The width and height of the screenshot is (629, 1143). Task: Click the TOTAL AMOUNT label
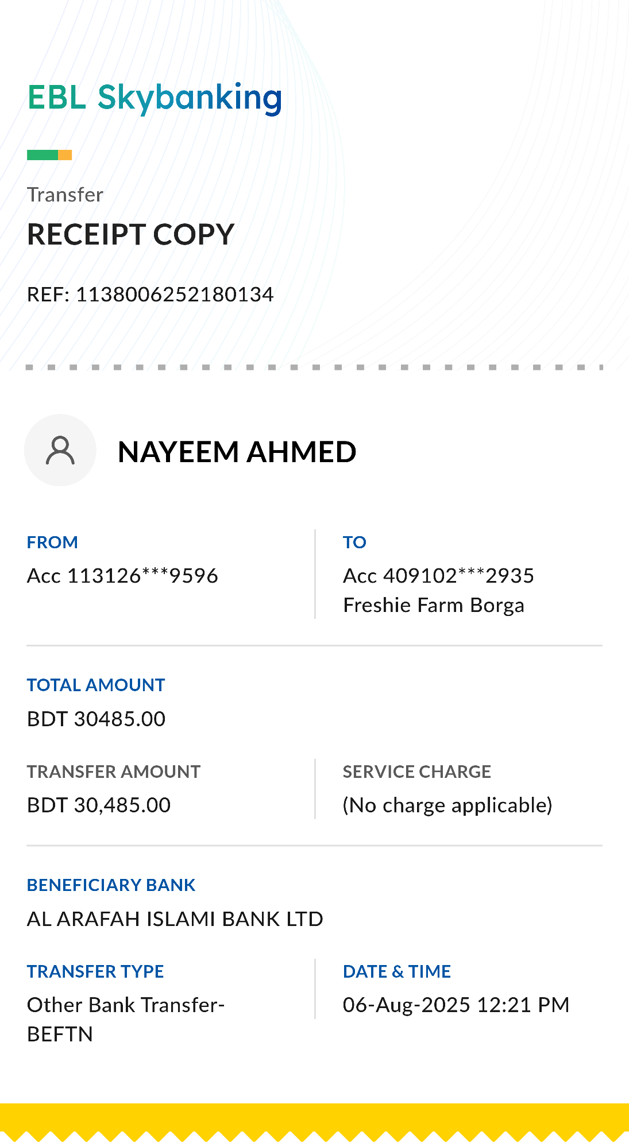96,685
